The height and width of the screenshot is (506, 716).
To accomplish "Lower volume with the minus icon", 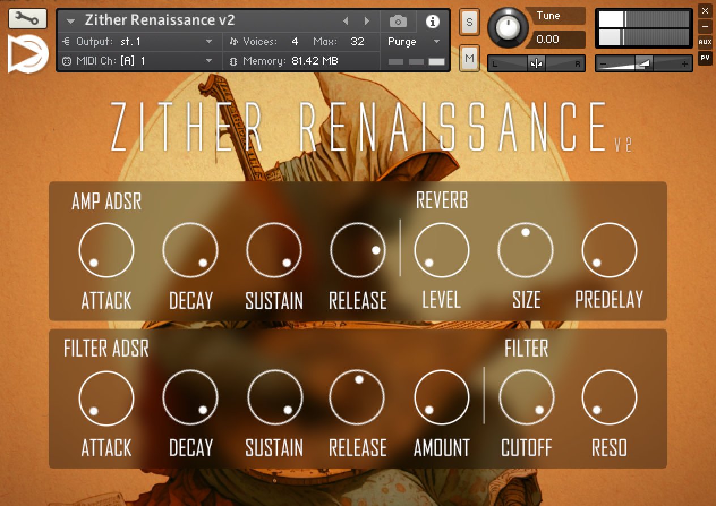I will (x=603, y=65).
